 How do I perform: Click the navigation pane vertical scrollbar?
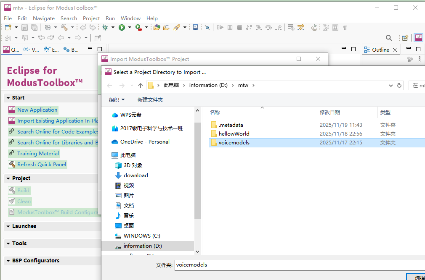[x=197, y=170]
